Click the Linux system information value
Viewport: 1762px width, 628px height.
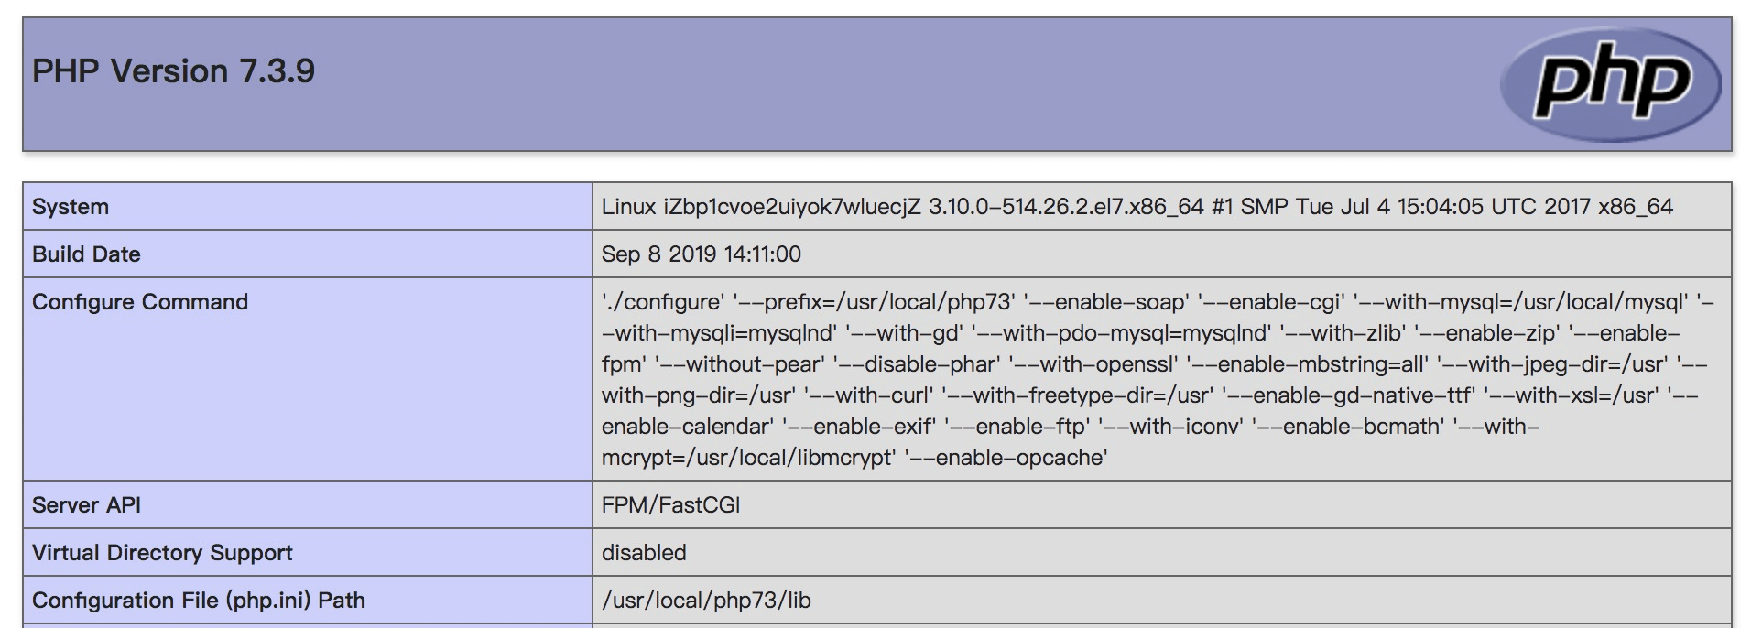tap(1137, 207)
